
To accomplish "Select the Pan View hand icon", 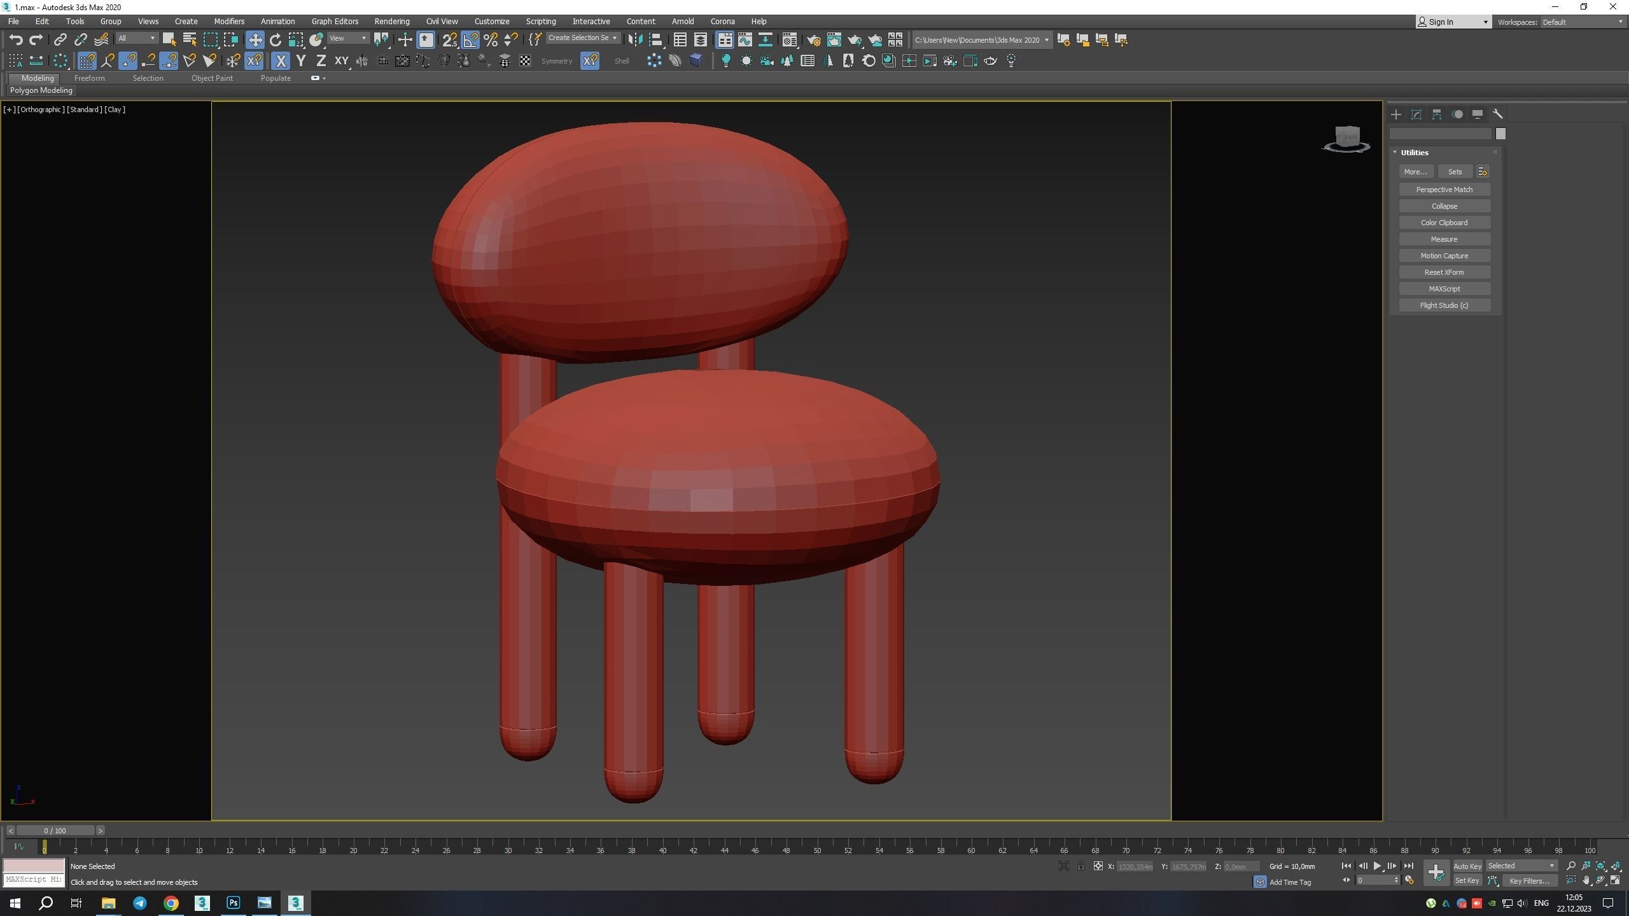I will pos(1586,880).
